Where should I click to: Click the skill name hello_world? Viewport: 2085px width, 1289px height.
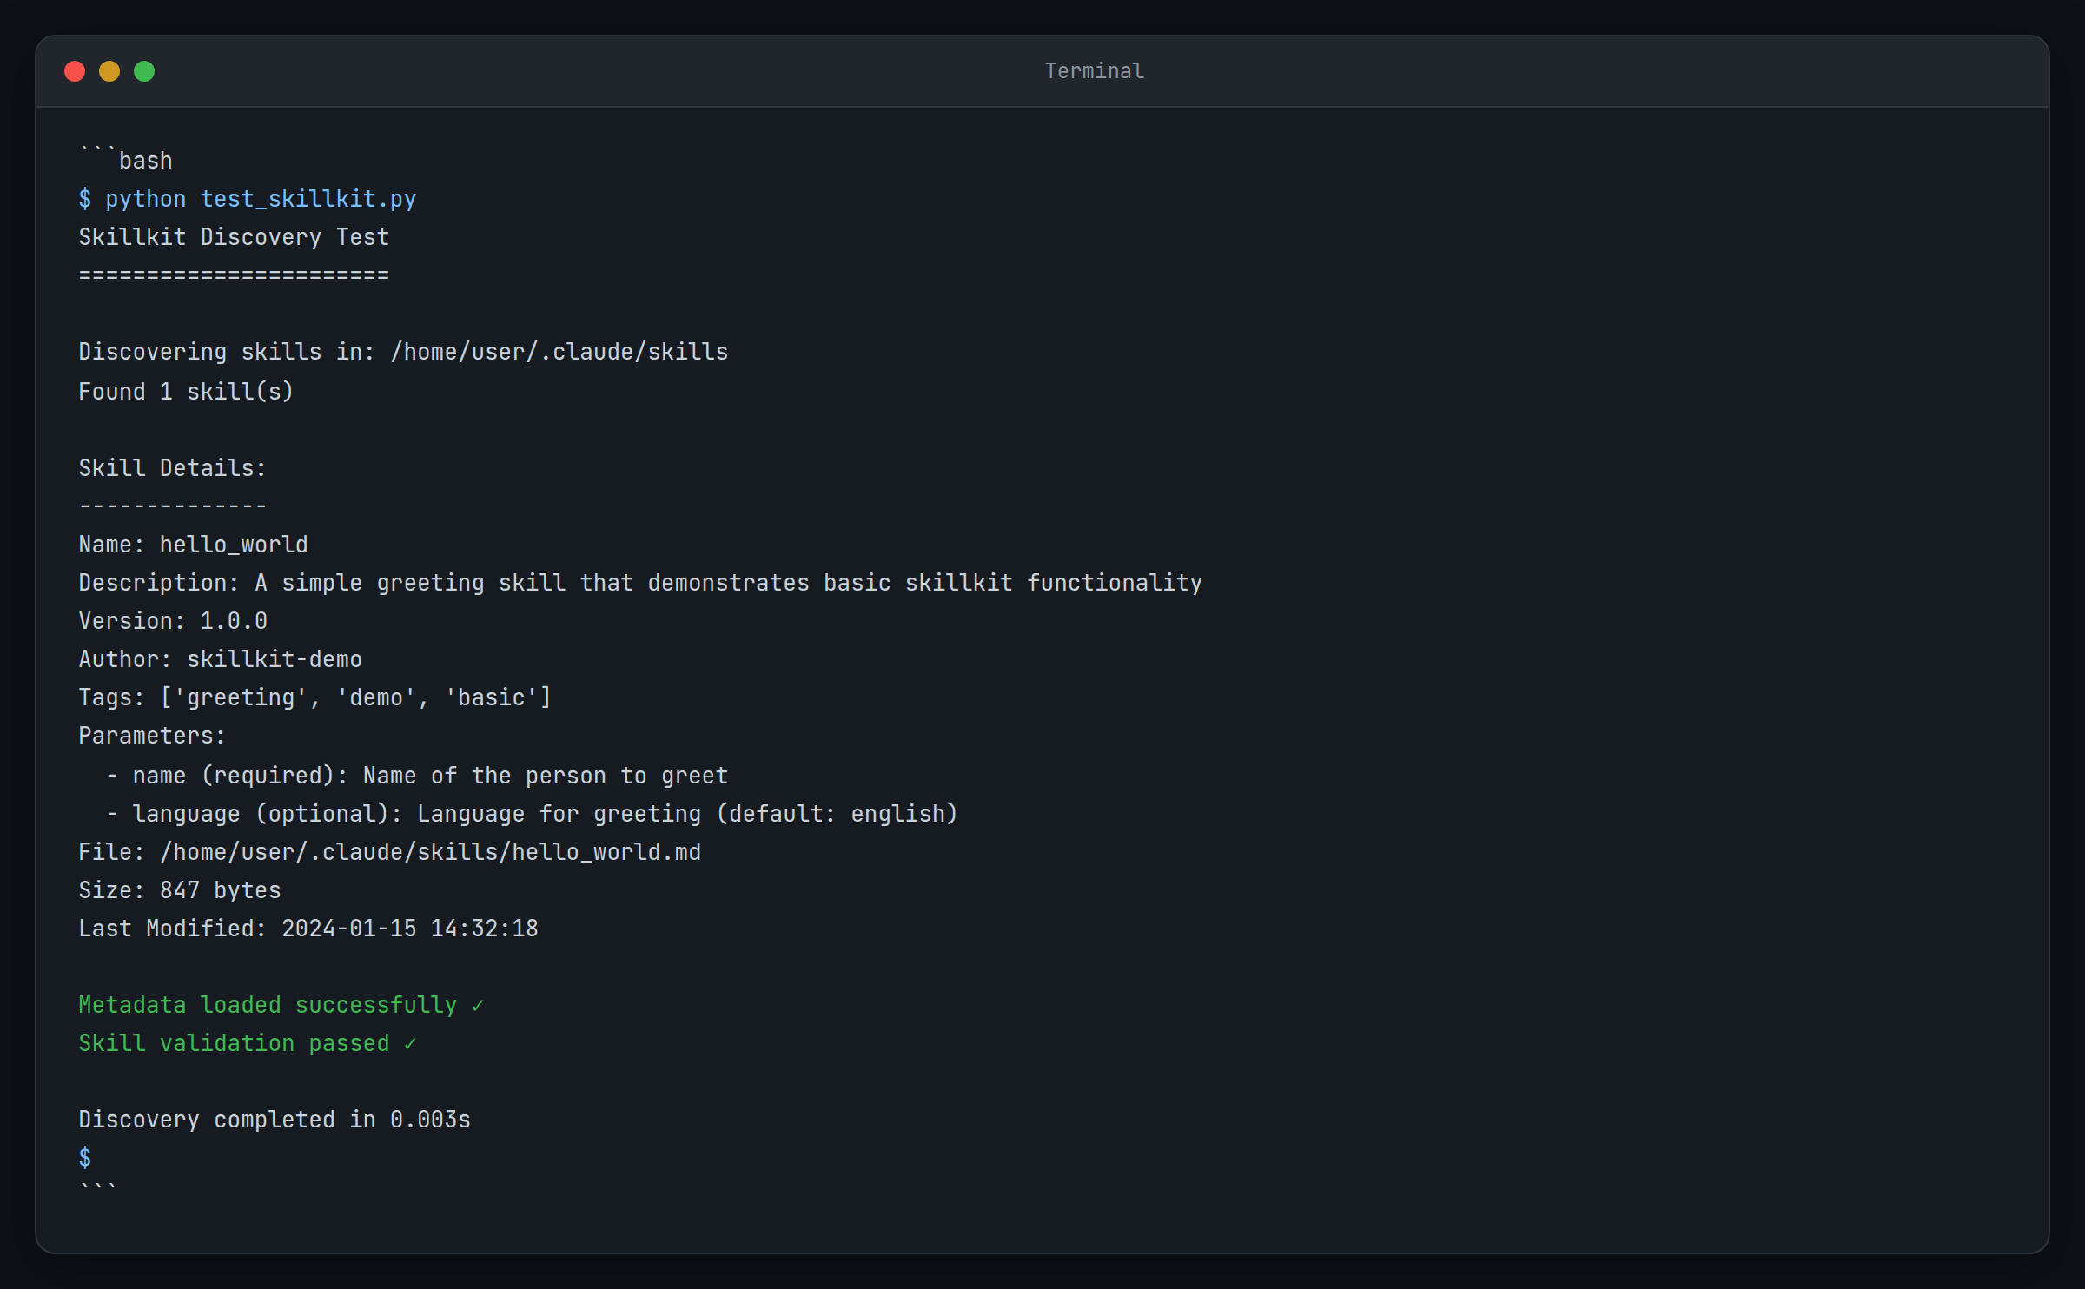pyautogui.click(x=233, y=544)
